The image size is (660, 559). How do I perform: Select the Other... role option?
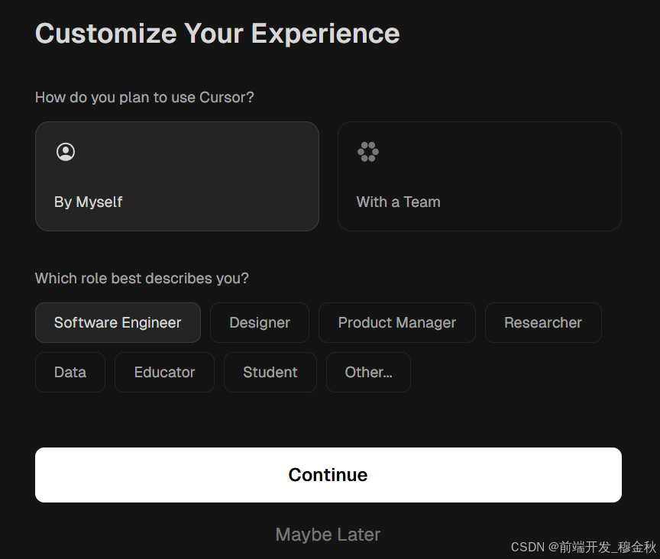tap(368, 372)
